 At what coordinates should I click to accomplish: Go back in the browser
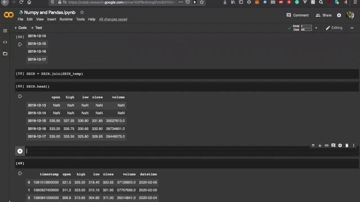5,2
